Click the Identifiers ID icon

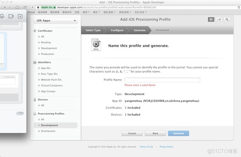coord(35,62)
